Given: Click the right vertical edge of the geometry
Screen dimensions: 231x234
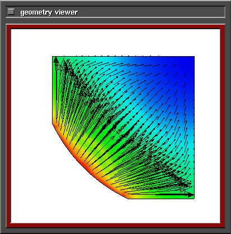Looking at the screenshot, I should pos(194,127).
